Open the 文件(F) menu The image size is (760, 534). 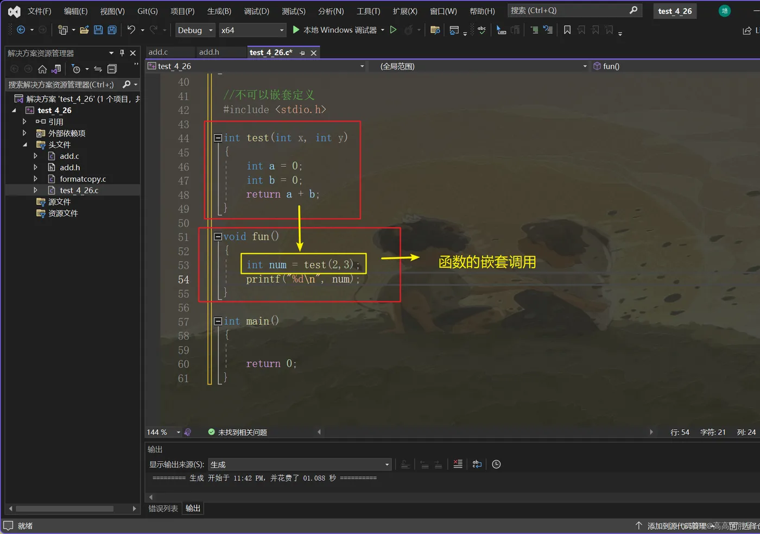tap(39, 11)
